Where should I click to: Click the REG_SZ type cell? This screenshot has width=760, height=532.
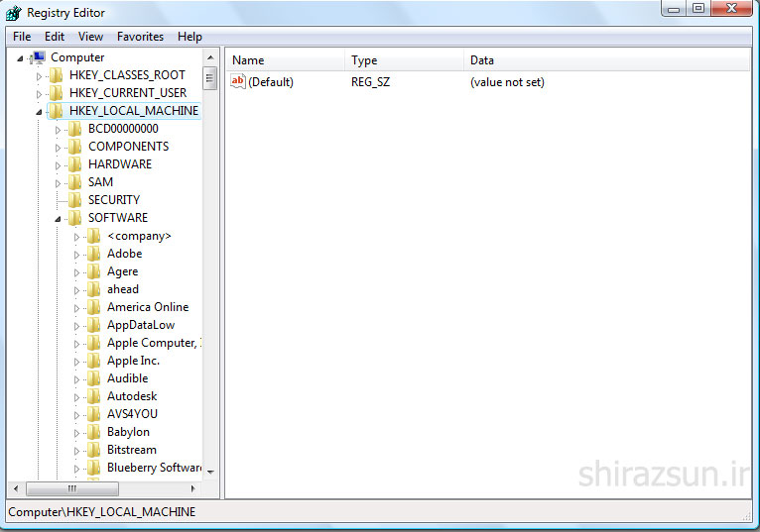370,82
